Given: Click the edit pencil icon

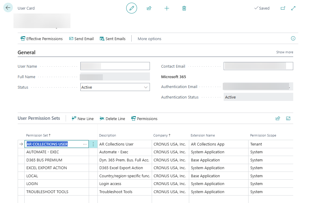Looking at the screenshot, I should pyautogui.click(x=132, y=8).
